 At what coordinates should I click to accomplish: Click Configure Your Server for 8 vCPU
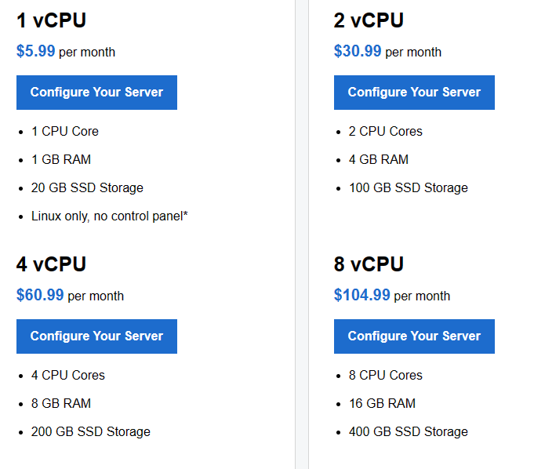pyautogui.click(x=414, y=336)
